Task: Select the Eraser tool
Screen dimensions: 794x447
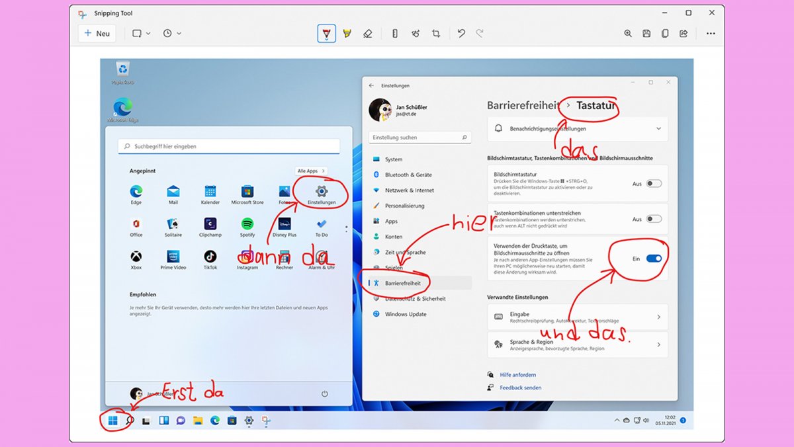Action: point(368,33)
